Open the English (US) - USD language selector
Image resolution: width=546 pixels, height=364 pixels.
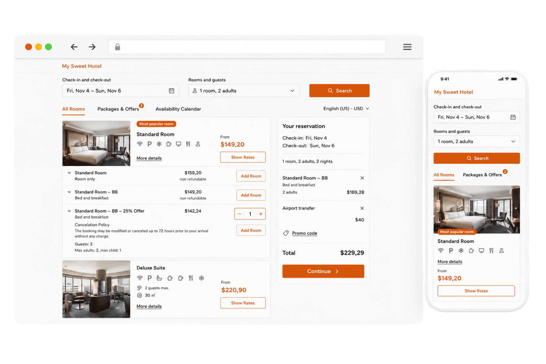[346, 108]
